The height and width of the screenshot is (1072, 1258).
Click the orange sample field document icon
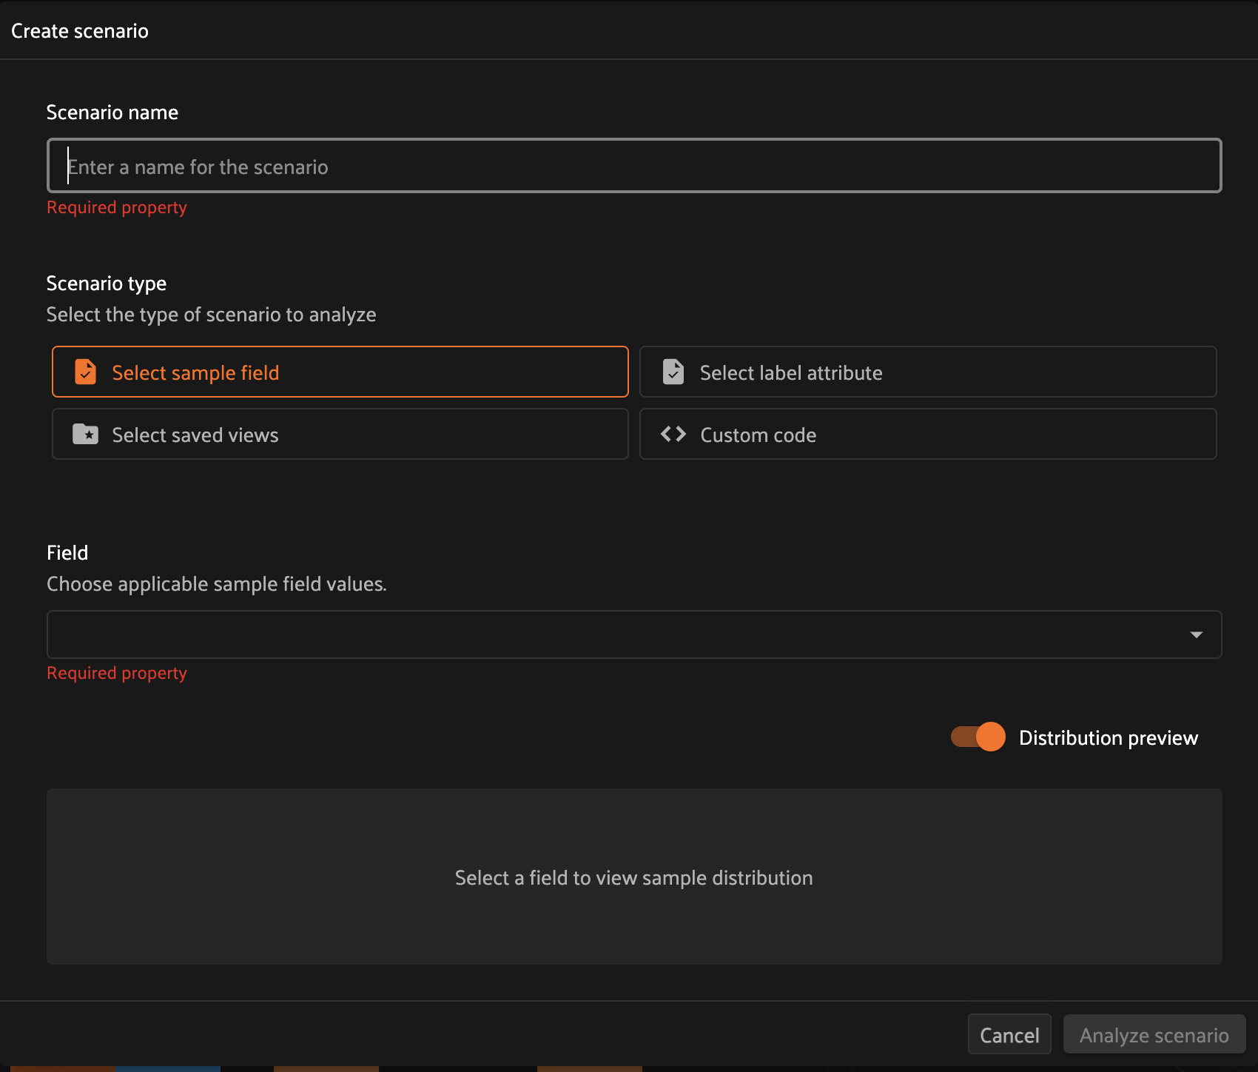[86, 372]
